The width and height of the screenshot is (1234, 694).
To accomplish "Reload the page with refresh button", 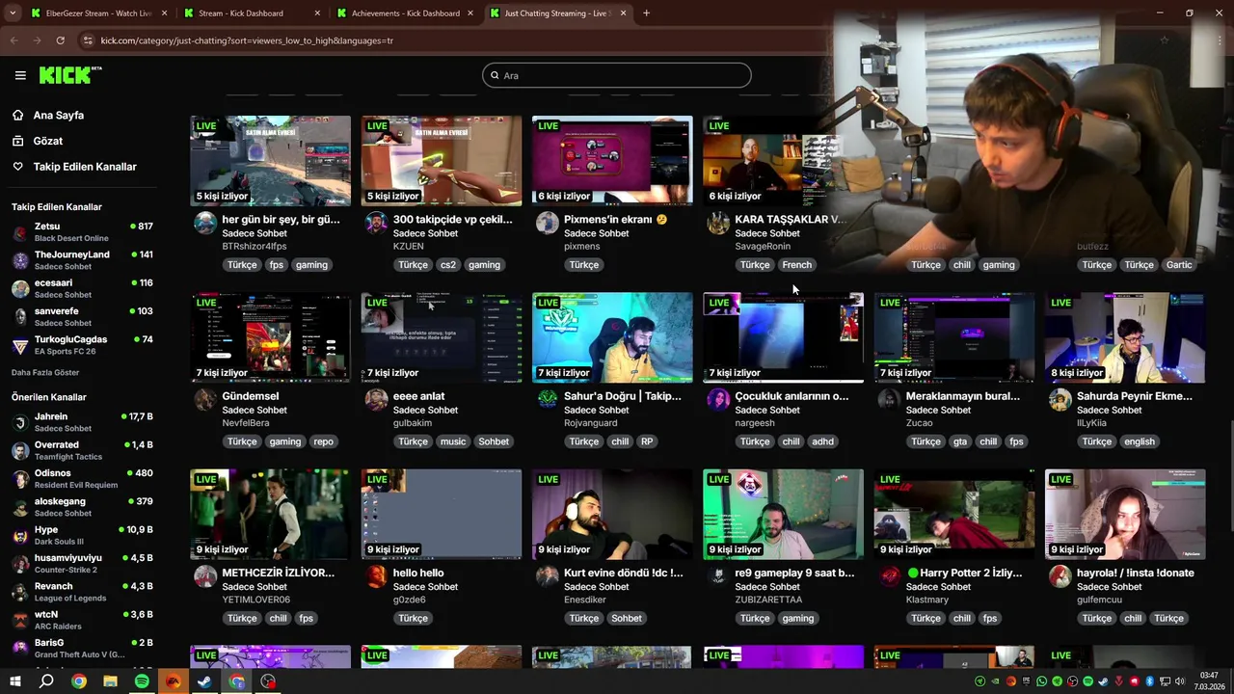I will point(60,40).
